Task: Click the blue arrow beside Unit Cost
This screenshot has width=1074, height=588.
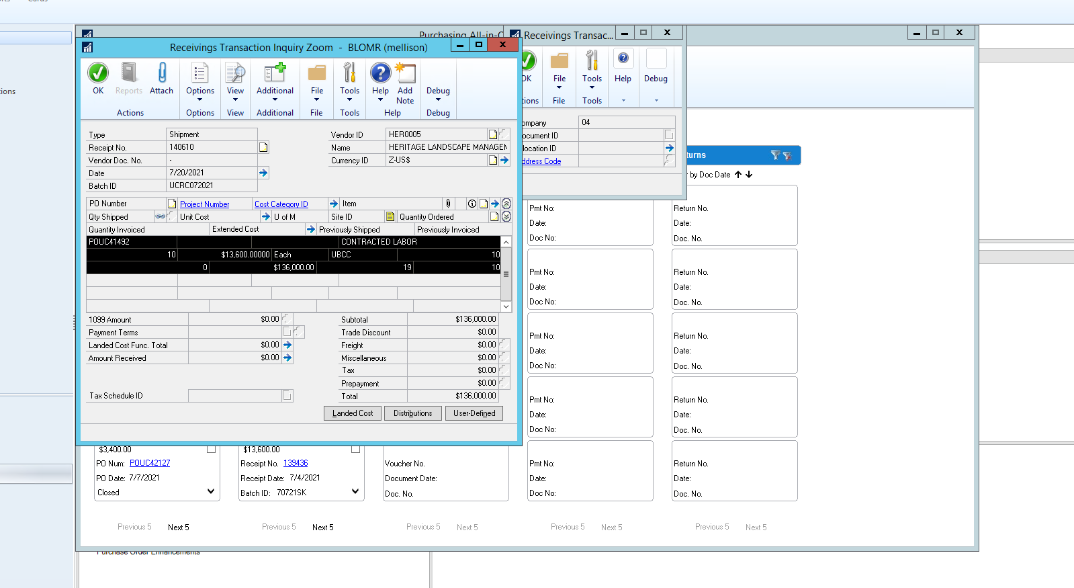Action: pos(266,216)
